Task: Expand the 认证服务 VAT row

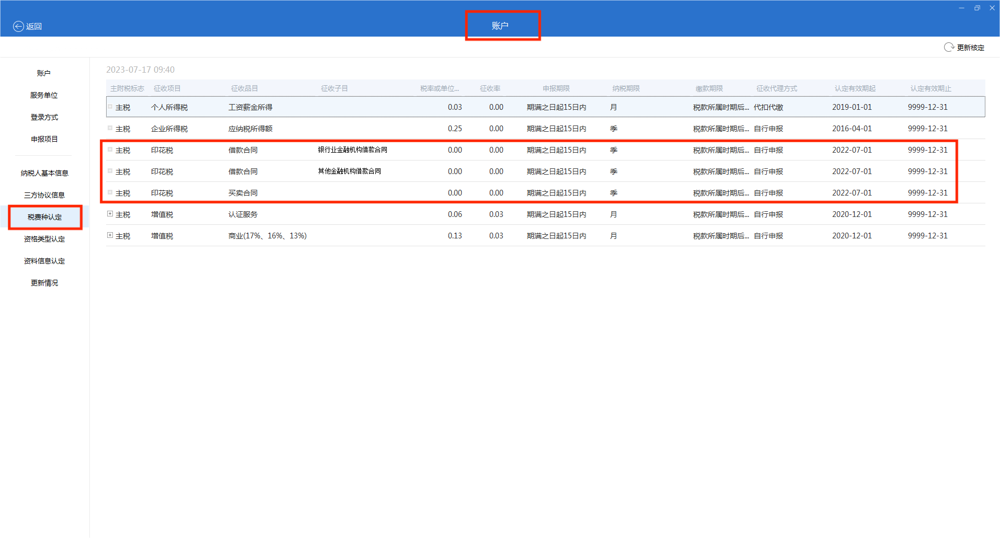Action: click(110, 214)
